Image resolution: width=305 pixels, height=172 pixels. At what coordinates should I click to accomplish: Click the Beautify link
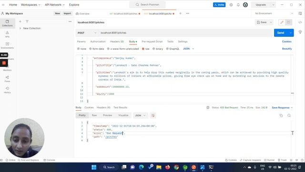pos(287,49)
